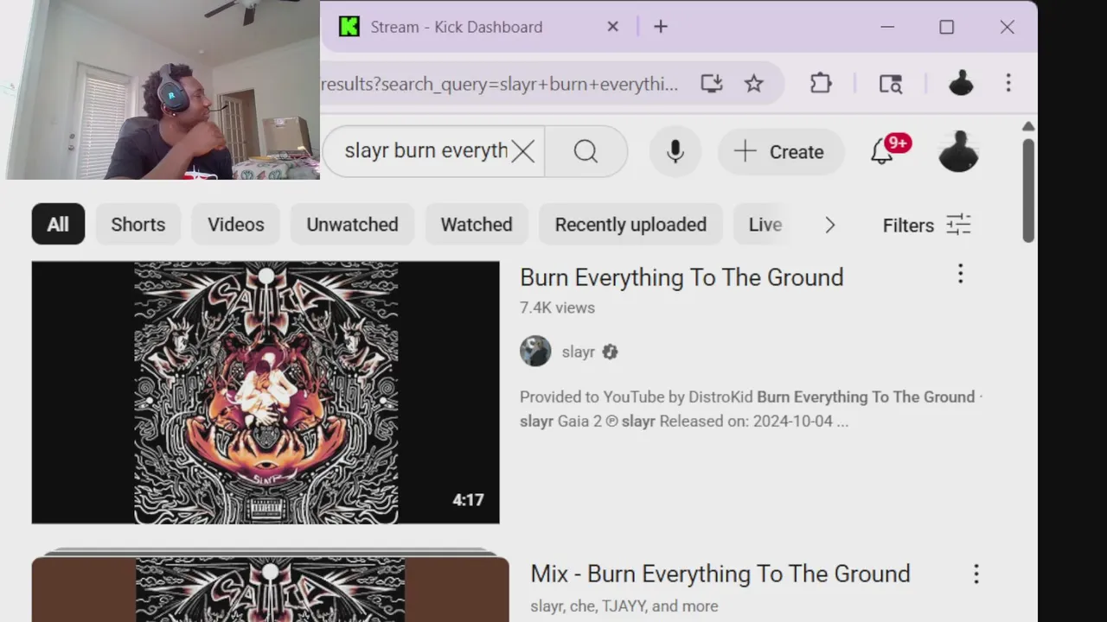The image size is (1107, 622).
Task: Click the slayr channel avatar
Action: point(535,352)
